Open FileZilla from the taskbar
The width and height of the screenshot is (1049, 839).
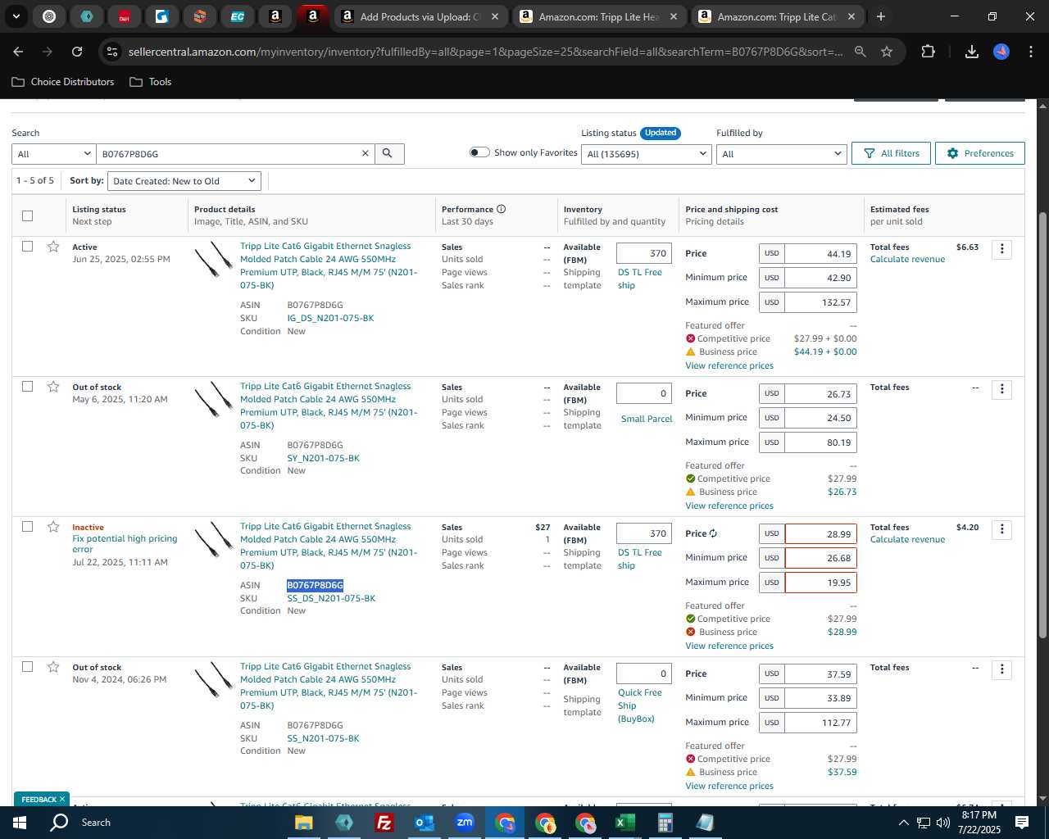(x=384, y=823)
